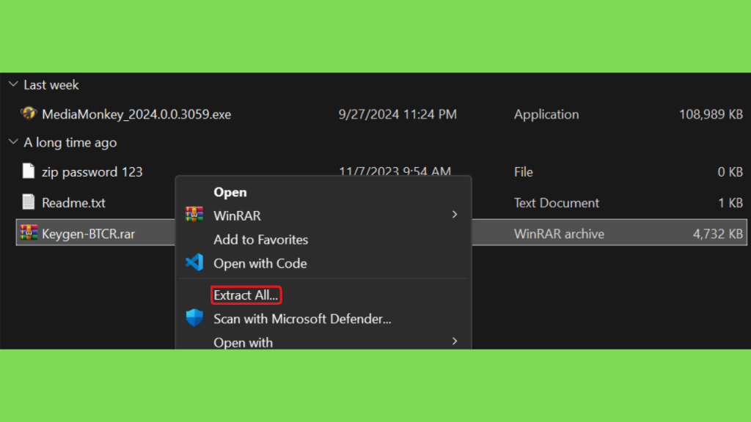Click the File type cell of zip password 123

(x=524, y=171)
